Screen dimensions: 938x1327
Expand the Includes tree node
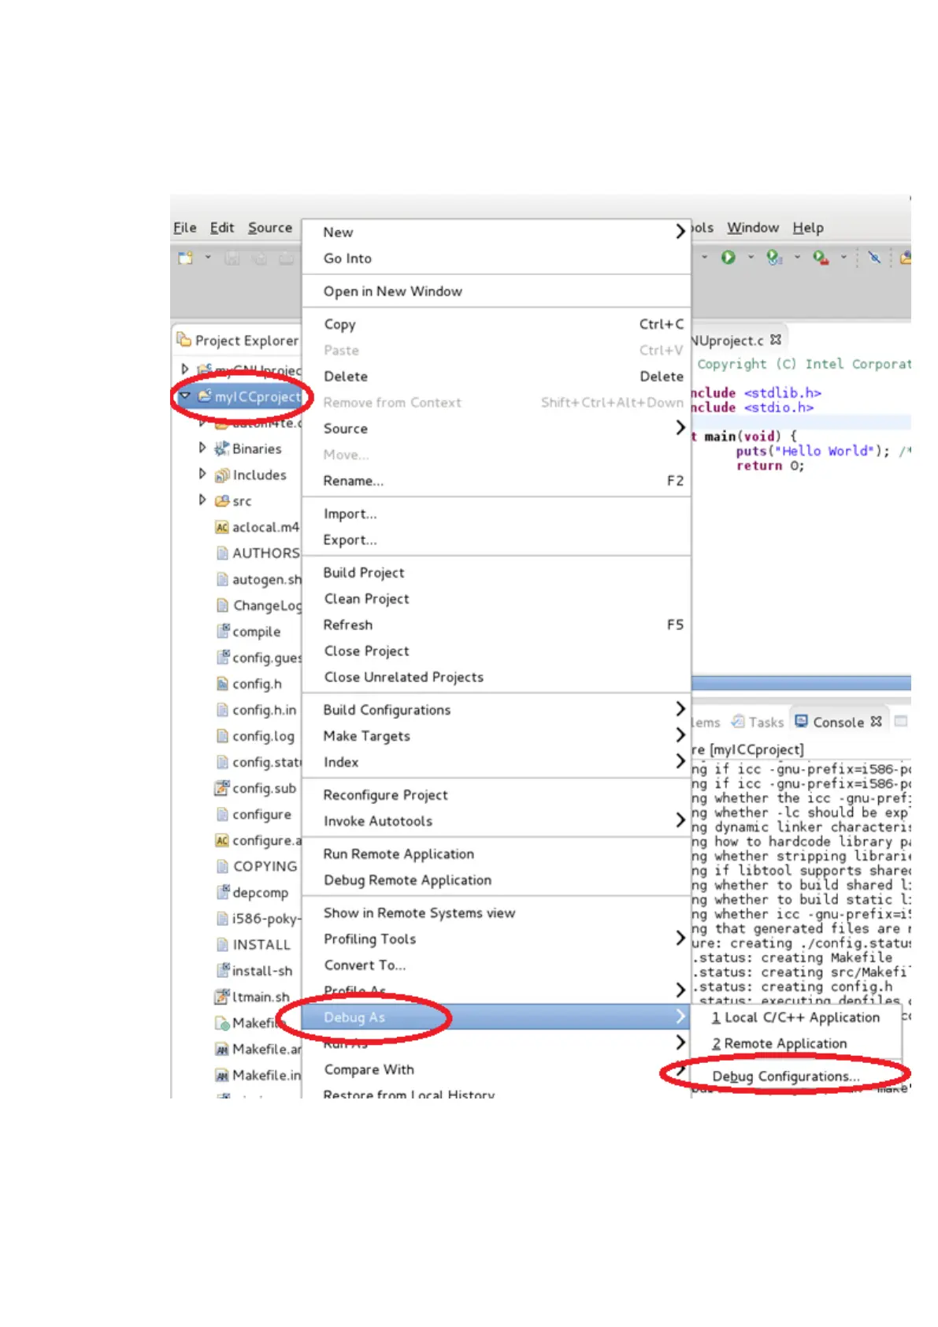(x=202, y=474)
